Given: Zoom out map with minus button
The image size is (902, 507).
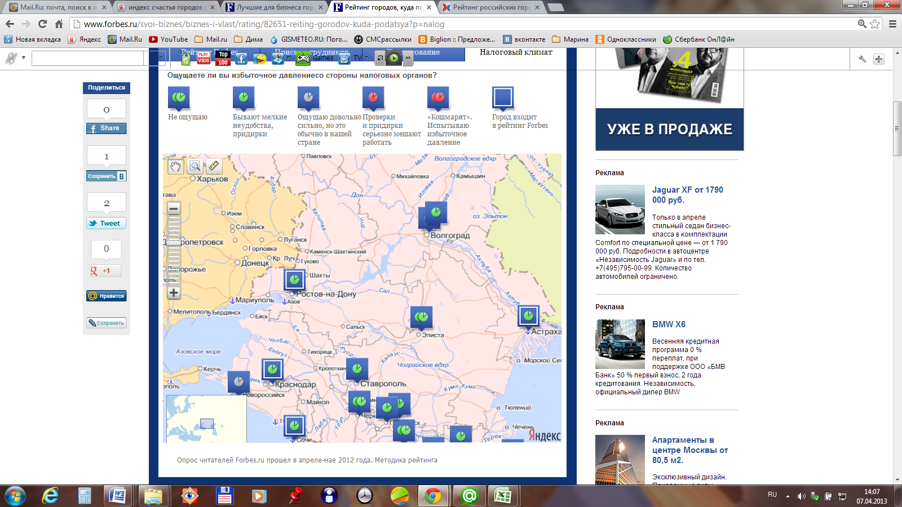Looking at the screenshot, I should click(x=174, y=209).
